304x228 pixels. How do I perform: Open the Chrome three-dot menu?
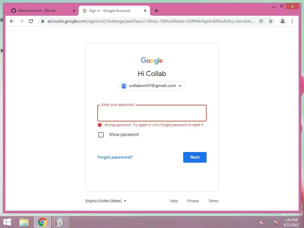[292, 21]
